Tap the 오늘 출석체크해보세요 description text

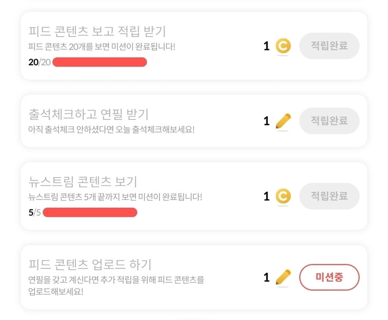(111, 129)
